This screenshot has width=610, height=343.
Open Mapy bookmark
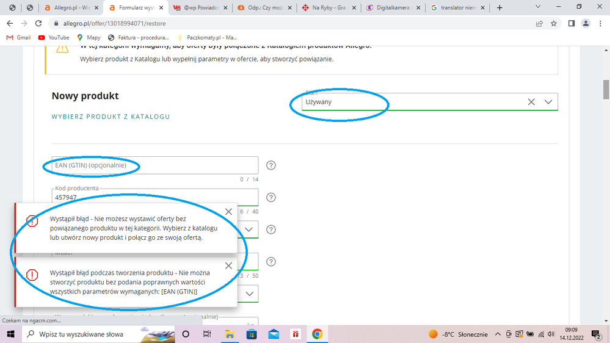click(89, 38)
